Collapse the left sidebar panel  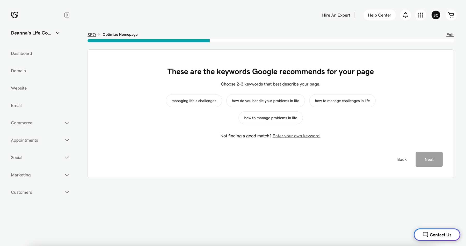tap(67, 15)
